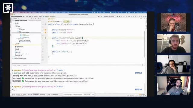Click the Expand All icon in Project panel
The image size is (193, 108).
point(33,19)
